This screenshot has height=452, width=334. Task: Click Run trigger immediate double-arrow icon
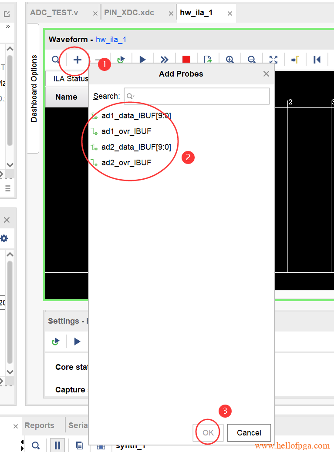tap(164, 60)
